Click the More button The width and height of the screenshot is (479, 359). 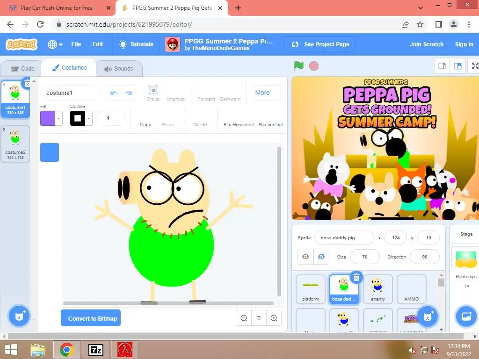click(x=265, y=93)
